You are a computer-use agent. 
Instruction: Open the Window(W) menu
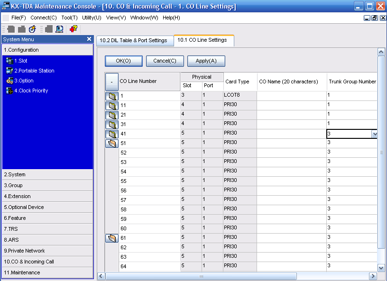pos(144,18)
